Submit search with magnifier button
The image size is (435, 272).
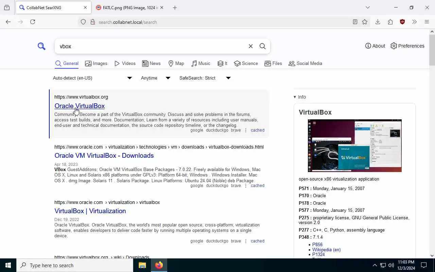pyautogui.click(x=262, y=46)
